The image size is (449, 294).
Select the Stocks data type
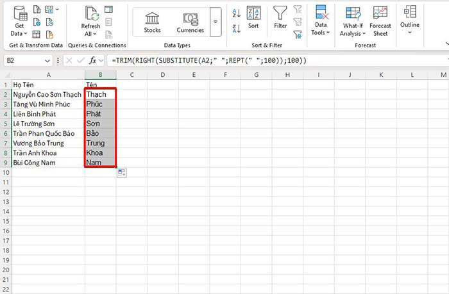pos(153,22)
